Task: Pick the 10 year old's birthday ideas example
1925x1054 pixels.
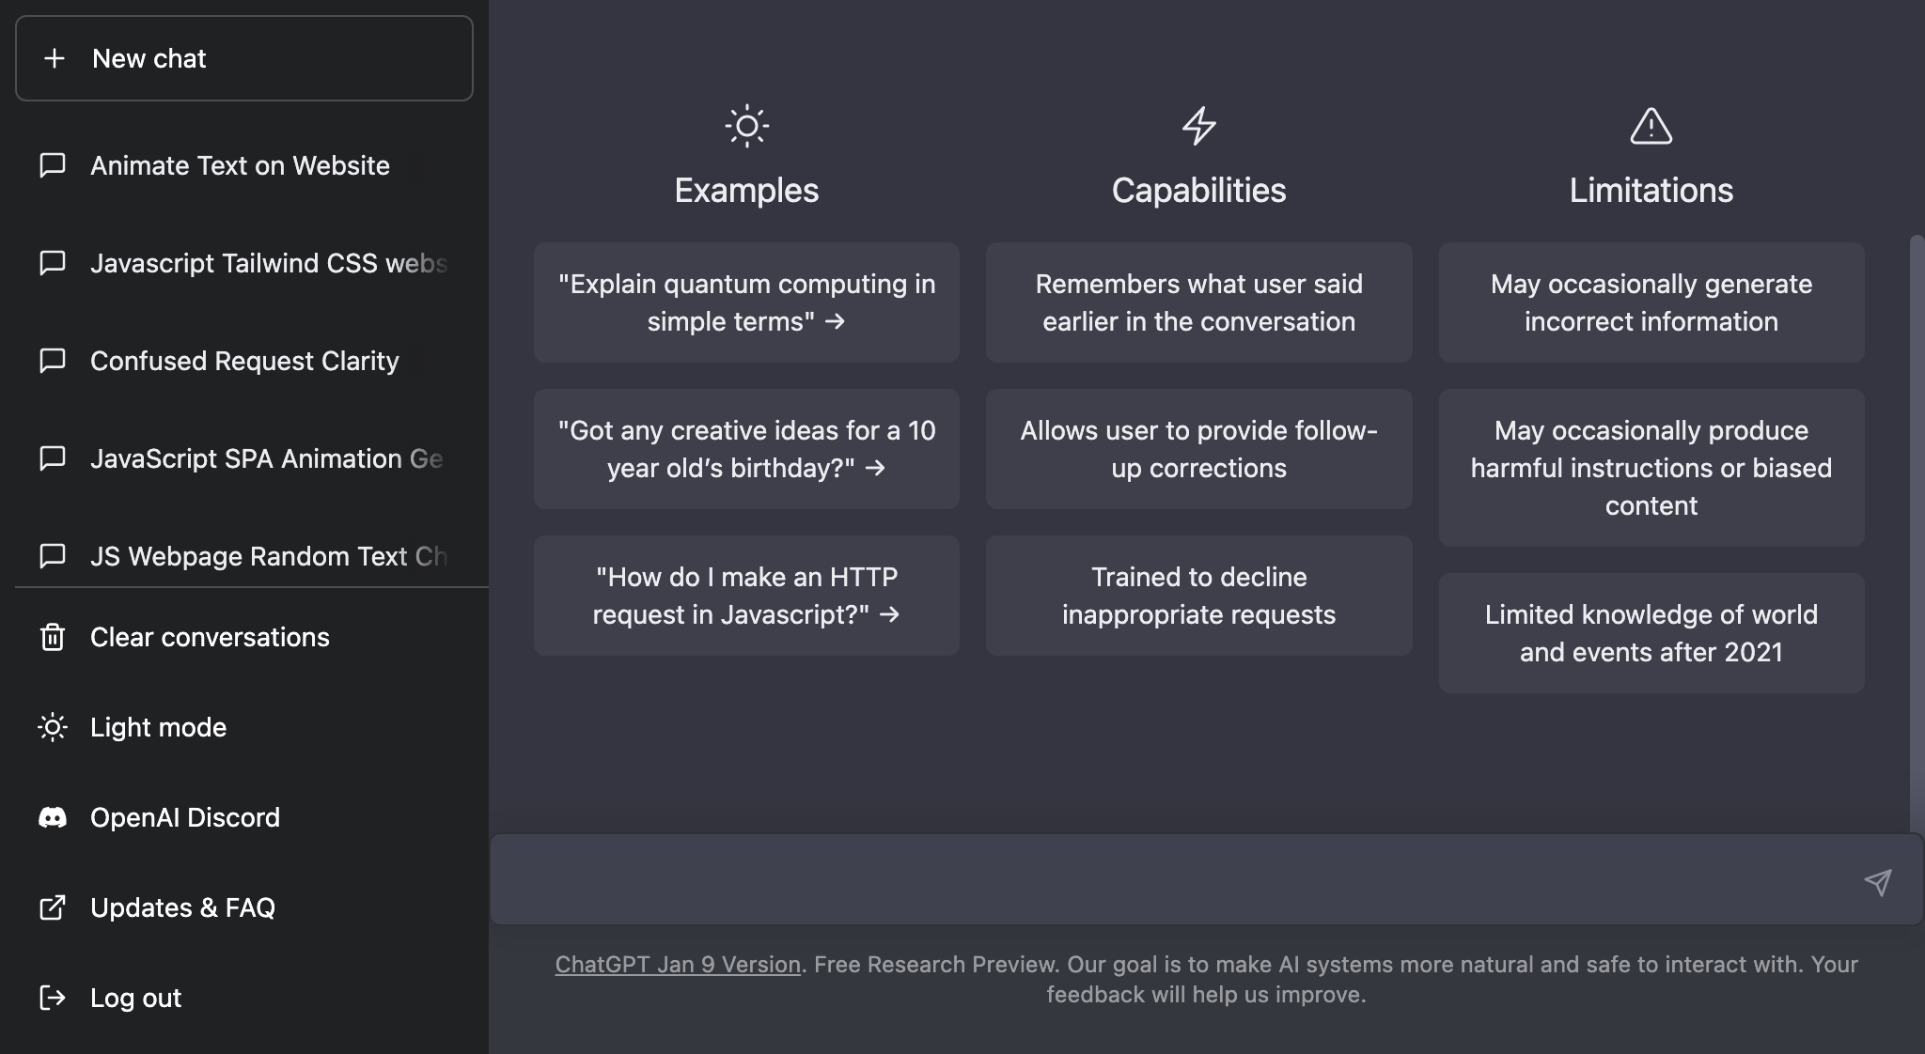Action: click(746, 449)
